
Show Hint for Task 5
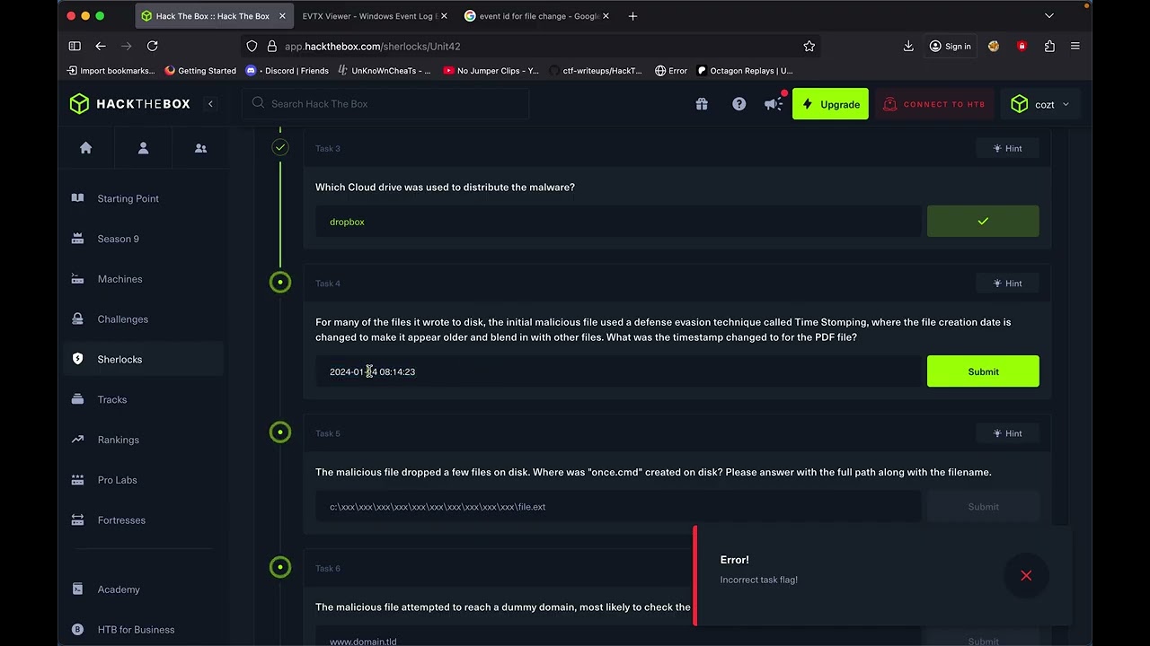pyautogui.click(x=1007, y=433)
